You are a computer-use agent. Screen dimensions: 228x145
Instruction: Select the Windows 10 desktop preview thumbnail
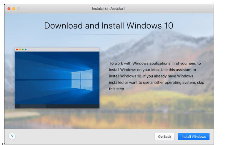point(57,78)
